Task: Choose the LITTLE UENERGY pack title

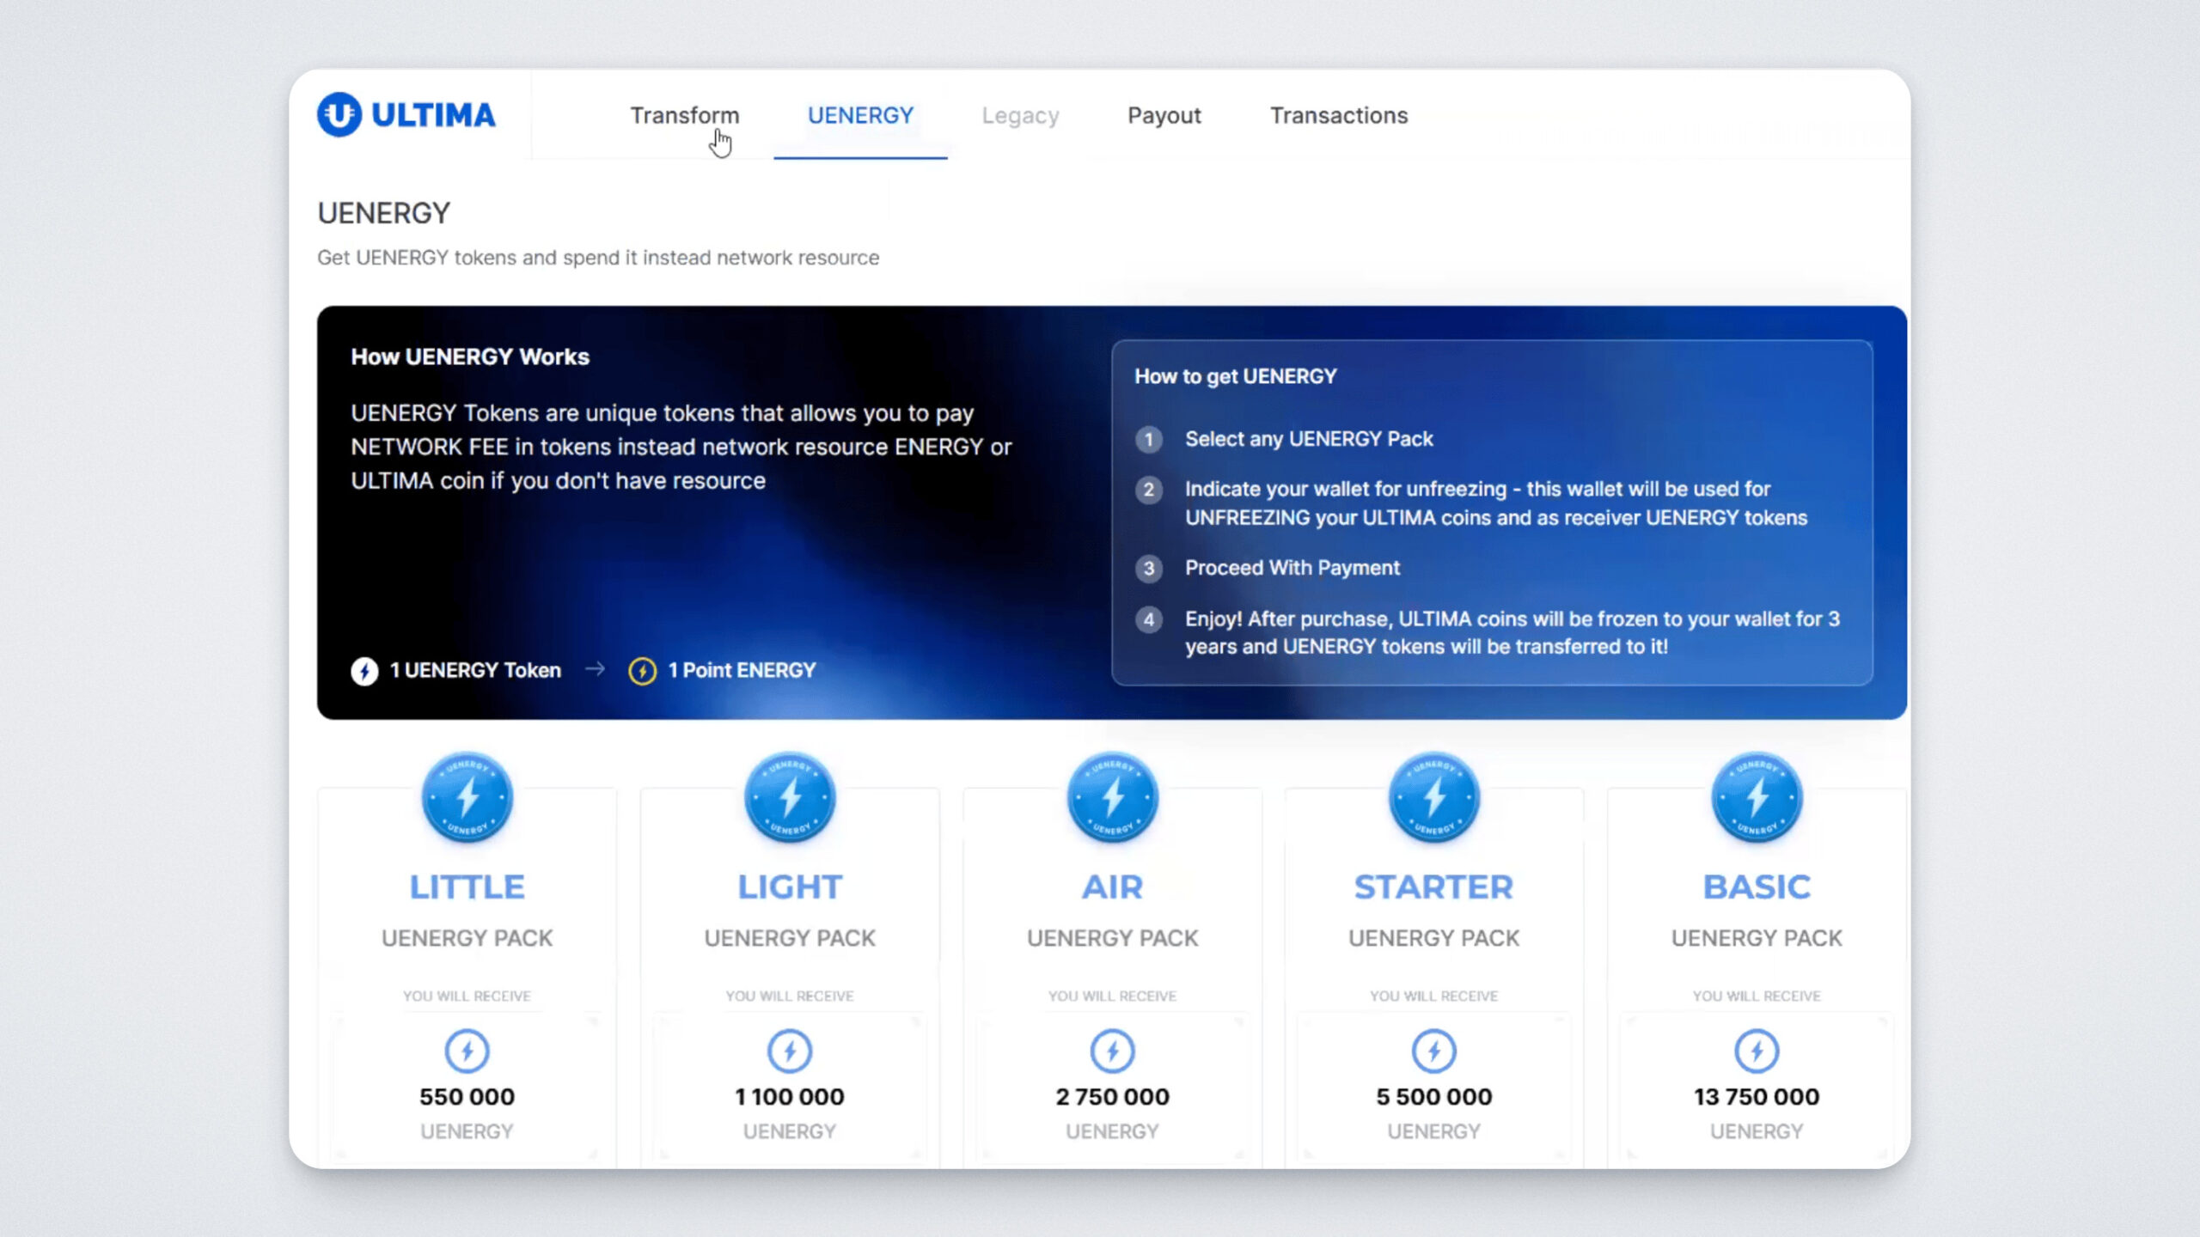Action: (467, 887)
